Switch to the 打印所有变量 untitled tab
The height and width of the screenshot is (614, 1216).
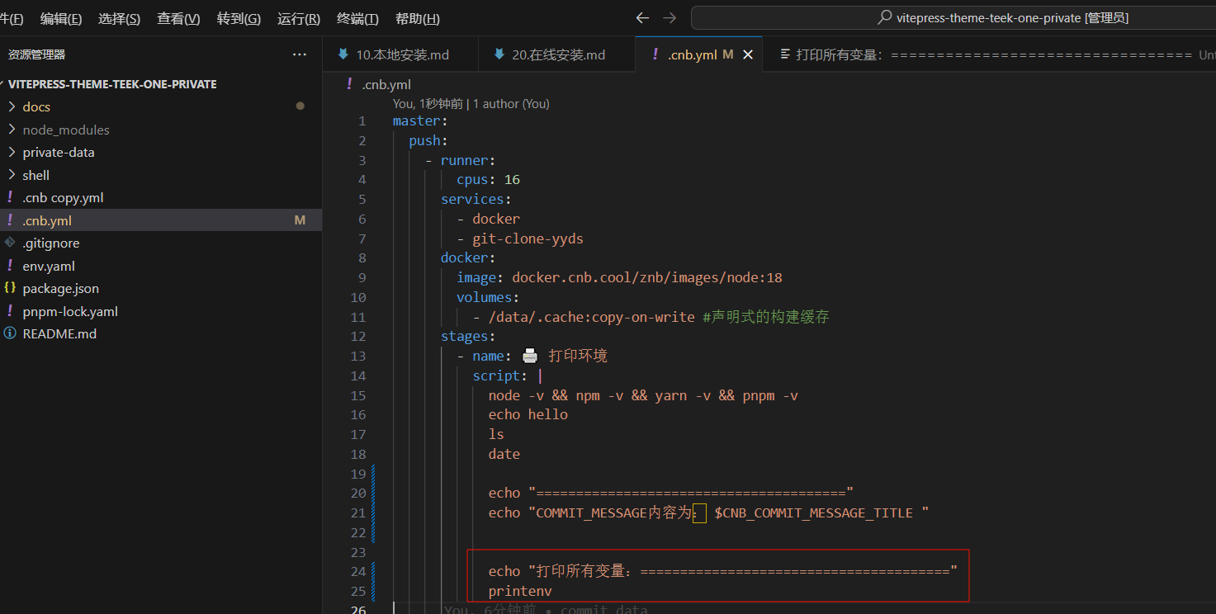click(x=988, y=54)
